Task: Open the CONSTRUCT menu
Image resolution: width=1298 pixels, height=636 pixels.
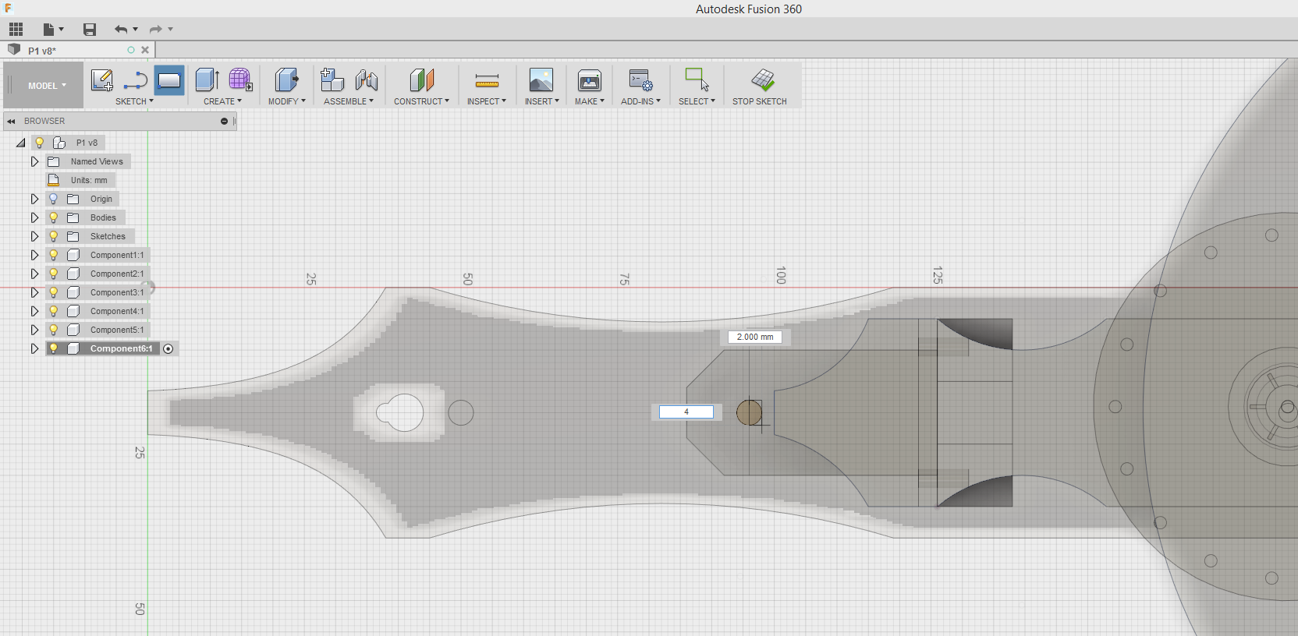Action: [421, 101]
